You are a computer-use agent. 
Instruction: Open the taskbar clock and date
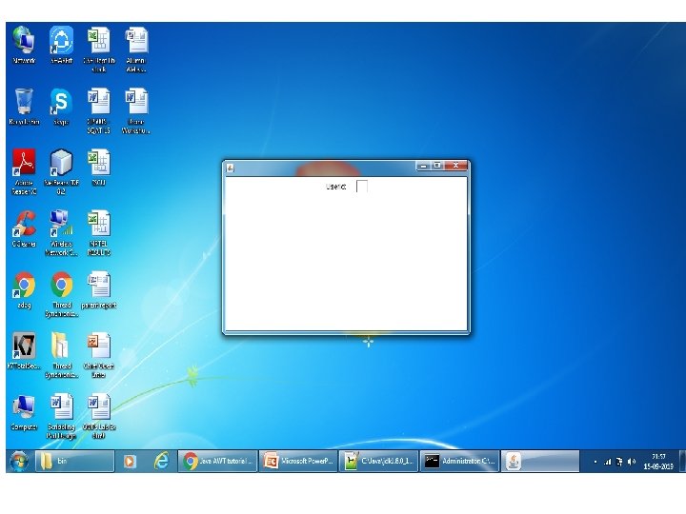click(658, 462)
